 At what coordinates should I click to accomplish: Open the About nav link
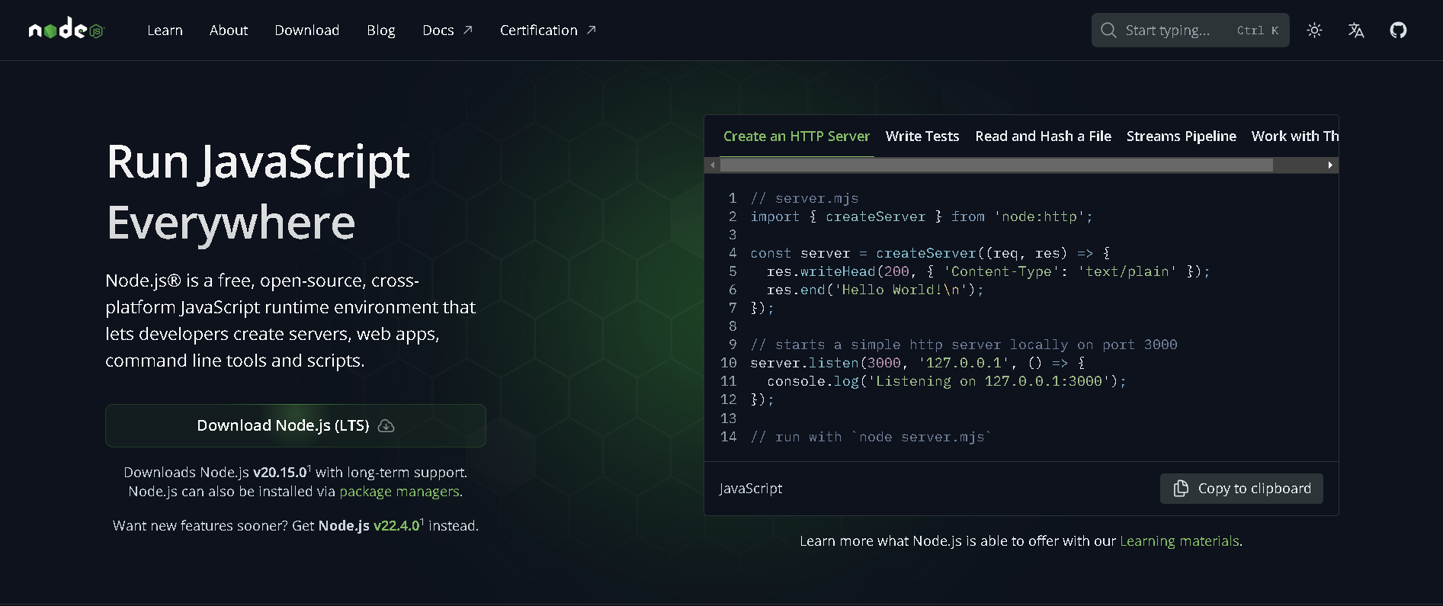tap(229, 30)
